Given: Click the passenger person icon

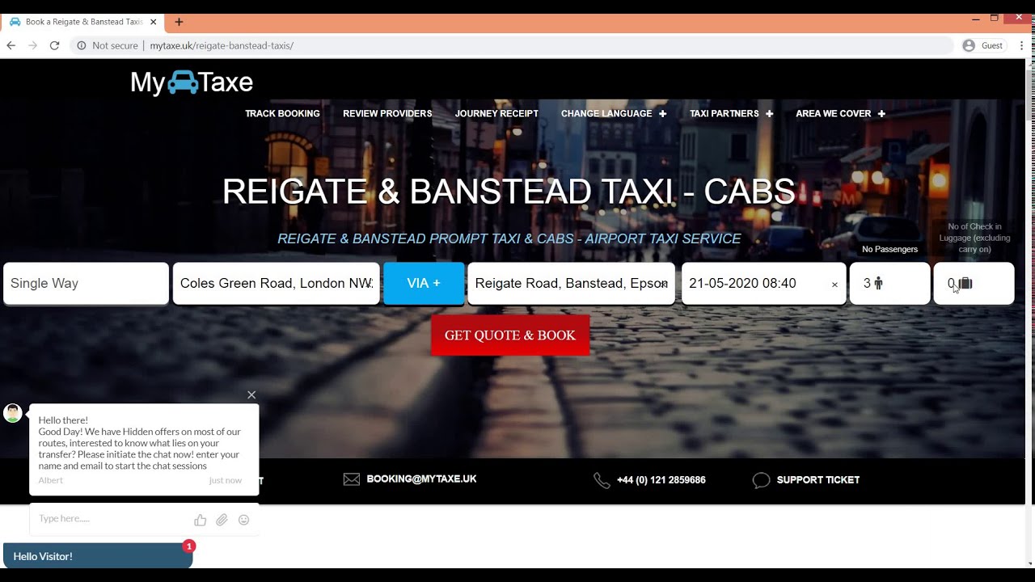Looking at the screenshot, I should (878, 284).
